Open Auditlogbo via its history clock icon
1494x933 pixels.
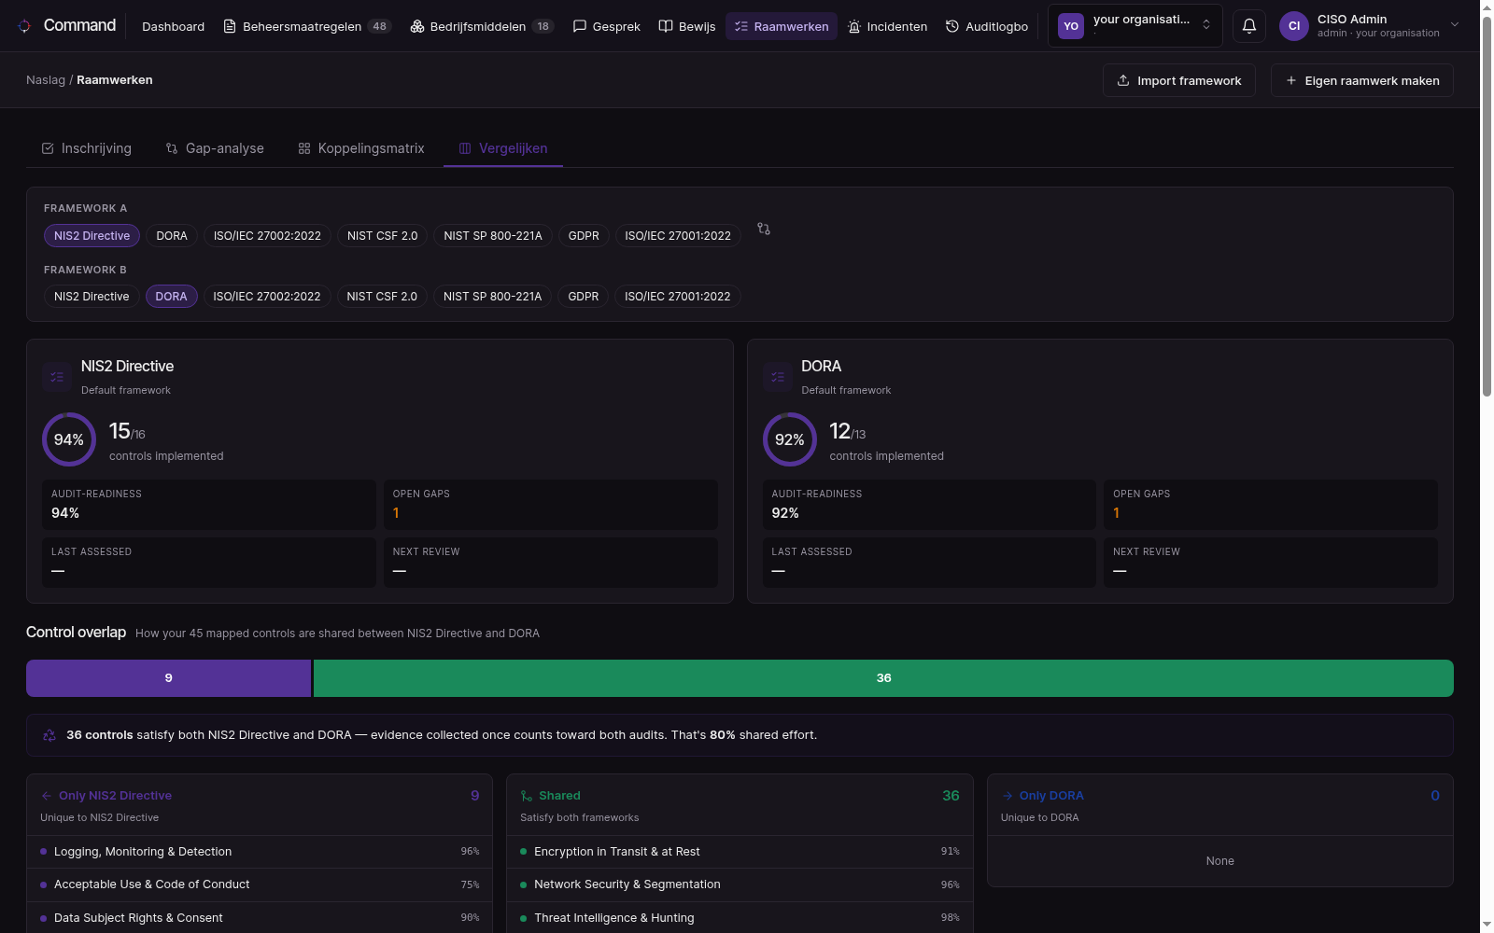952,26
